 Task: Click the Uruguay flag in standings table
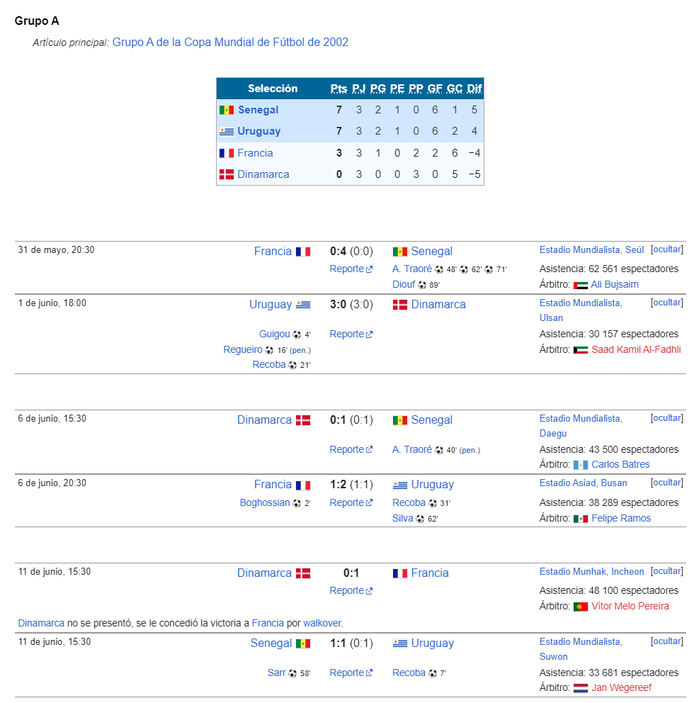227,131
